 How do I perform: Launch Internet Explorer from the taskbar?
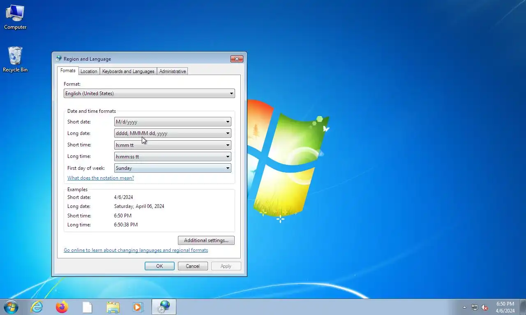click(x=37, y=307)
